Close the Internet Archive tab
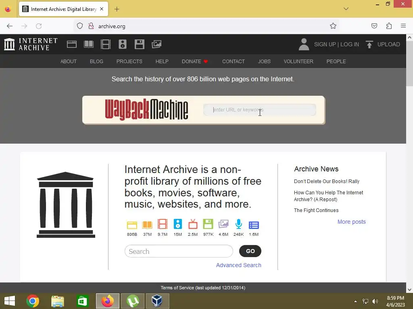413x309 pixels. pyautogui.click(x=102, y=9)
